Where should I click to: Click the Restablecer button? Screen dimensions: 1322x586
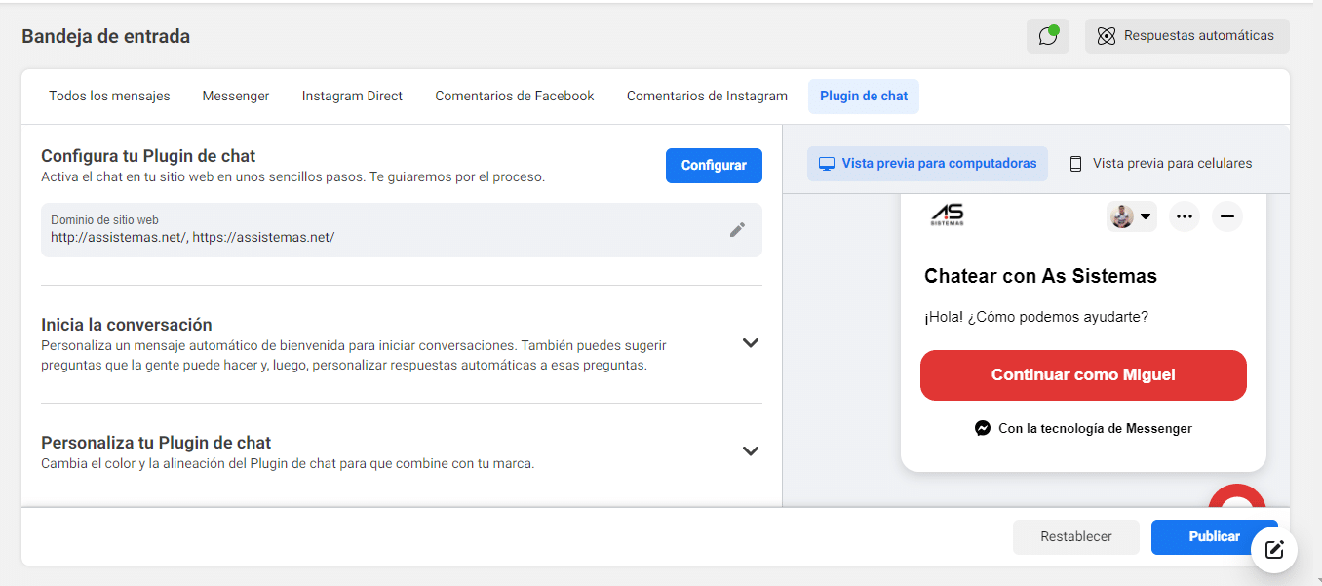1076,537
